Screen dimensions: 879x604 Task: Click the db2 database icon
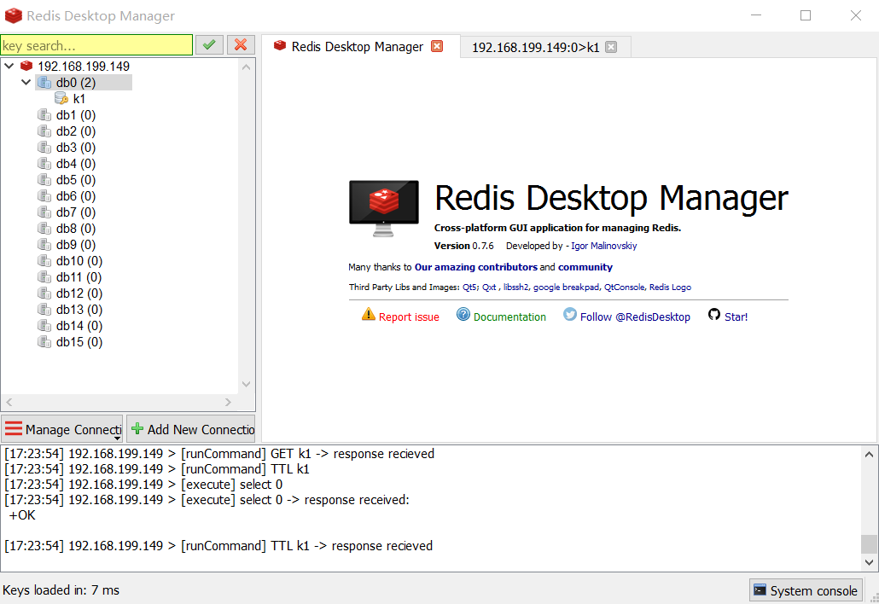[x=44, y=131]
